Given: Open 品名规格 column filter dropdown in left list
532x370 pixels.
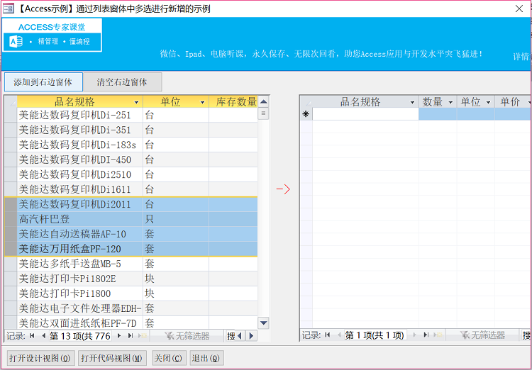Looking at the screenshot, I should pos(137,102).
